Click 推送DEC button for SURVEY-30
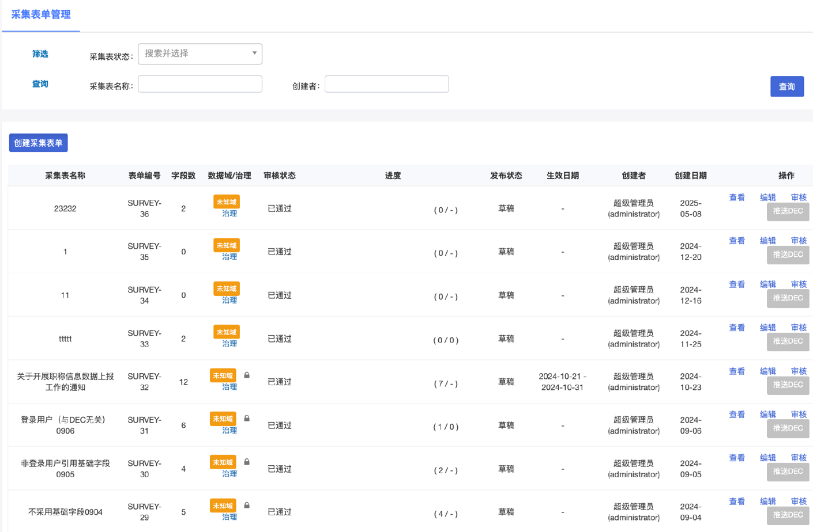 pyautogui.click(x=788, y=472)
